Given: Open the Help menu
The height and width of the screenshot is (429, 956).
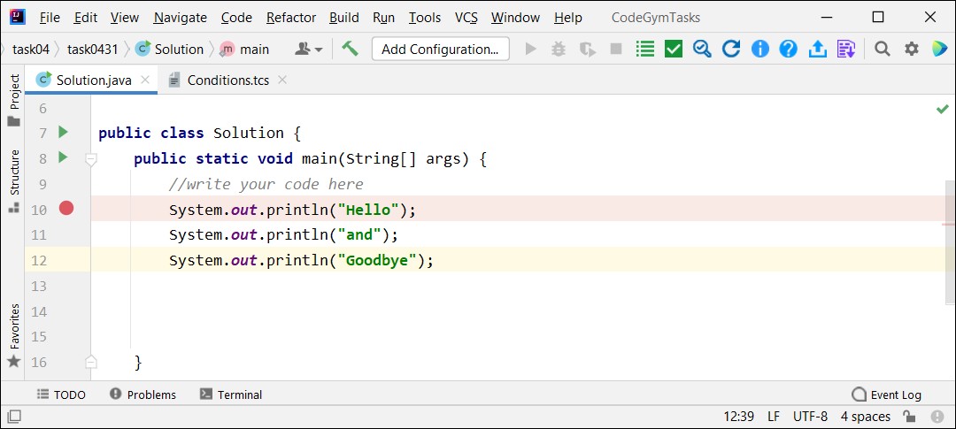Looking at the screenshot, I should [568, 18].
